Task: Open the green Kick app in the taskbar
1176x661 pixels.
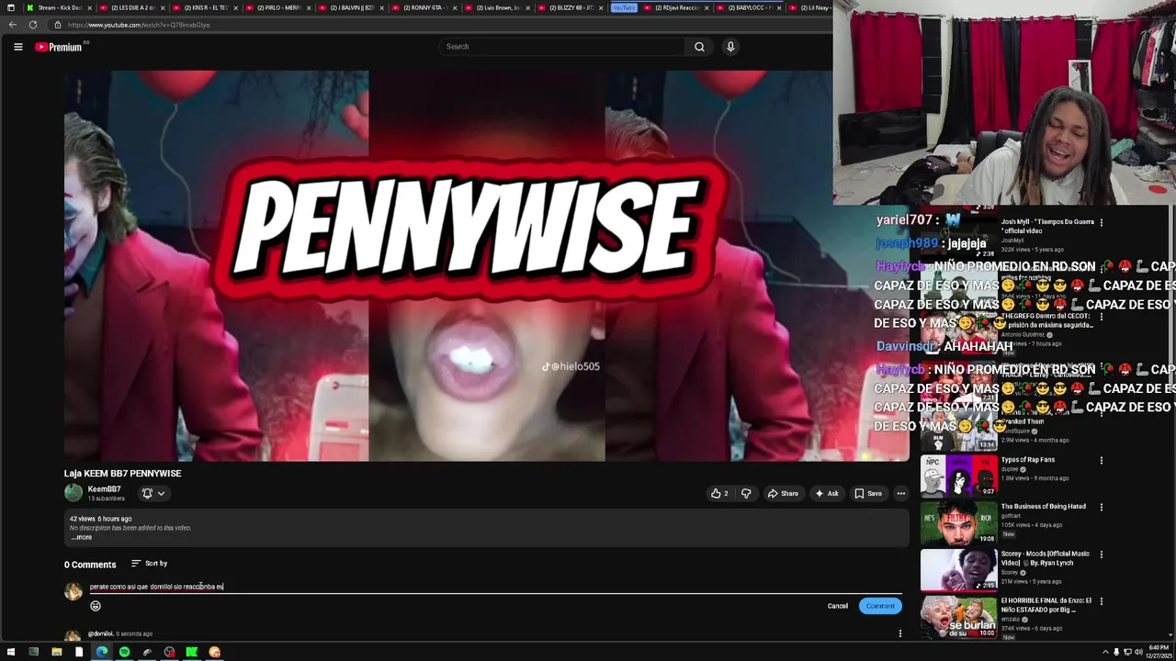Action: coord(192,652)
